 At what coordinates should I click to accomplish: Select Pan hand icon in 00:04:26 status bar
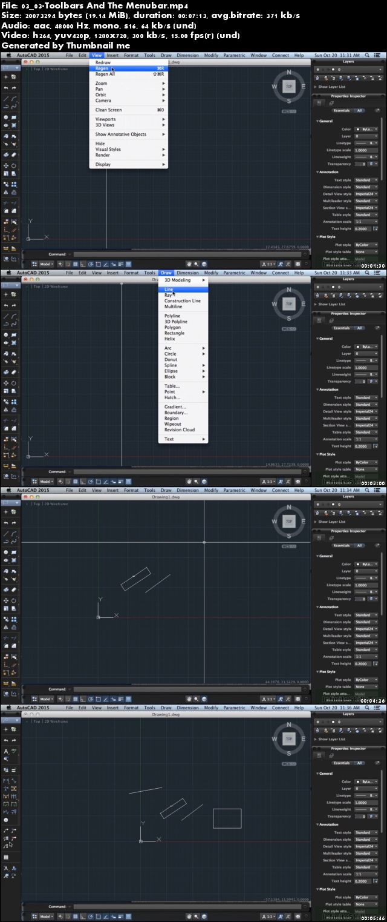point(189,699)
